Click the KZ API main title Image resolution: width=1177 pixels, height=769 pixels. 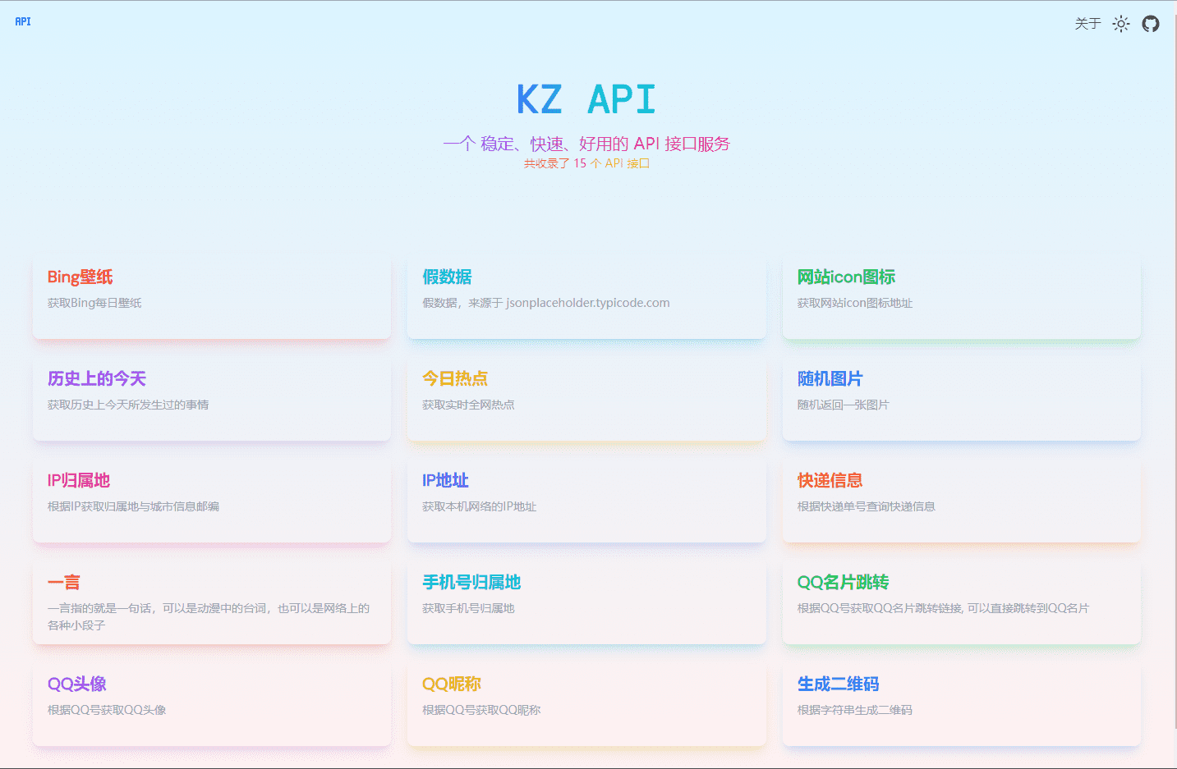point(586,98)
